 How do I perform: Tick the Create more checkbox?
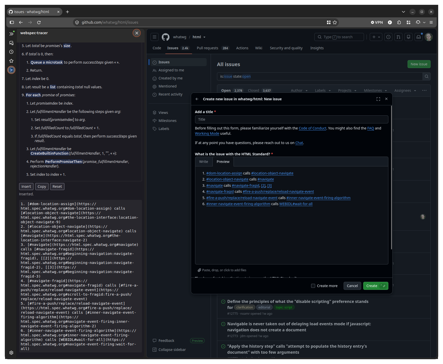click(313, 286)
